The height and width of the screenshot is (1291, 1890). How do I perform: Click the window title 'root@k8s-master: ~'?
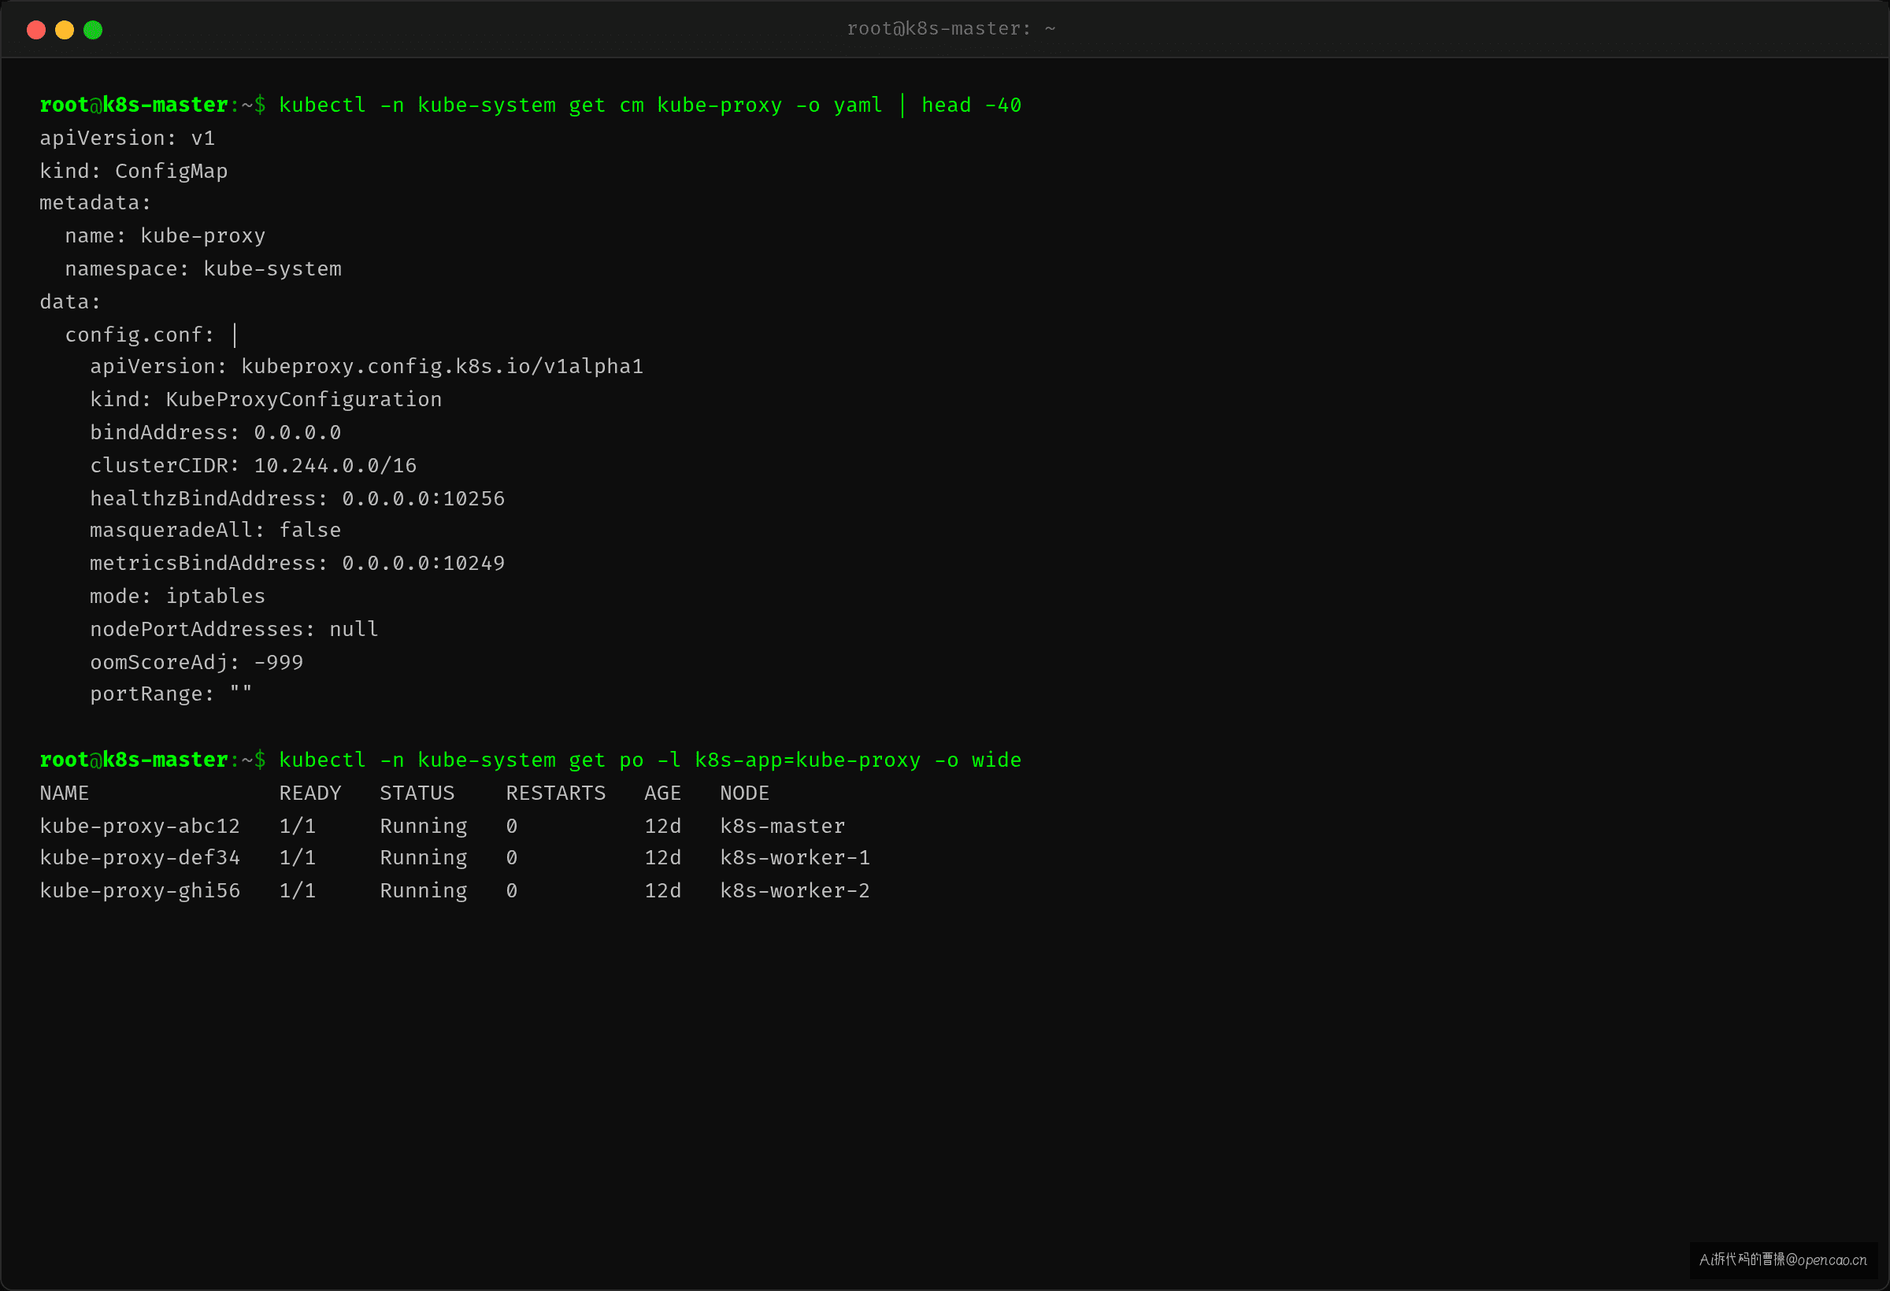pyautogui.click(x=951, y=29)
